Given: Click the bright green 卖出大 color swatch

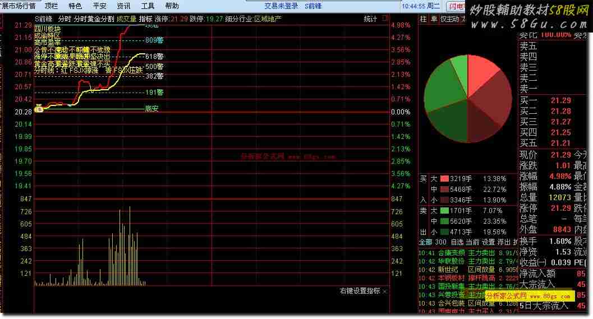Looking at the screenshot, I should [444, 211].
